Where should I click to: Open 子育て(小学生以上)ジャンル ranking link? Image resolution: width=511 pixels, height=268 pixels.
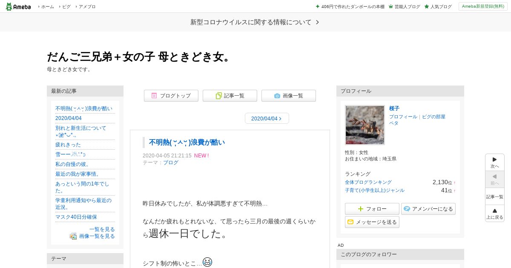375,190
